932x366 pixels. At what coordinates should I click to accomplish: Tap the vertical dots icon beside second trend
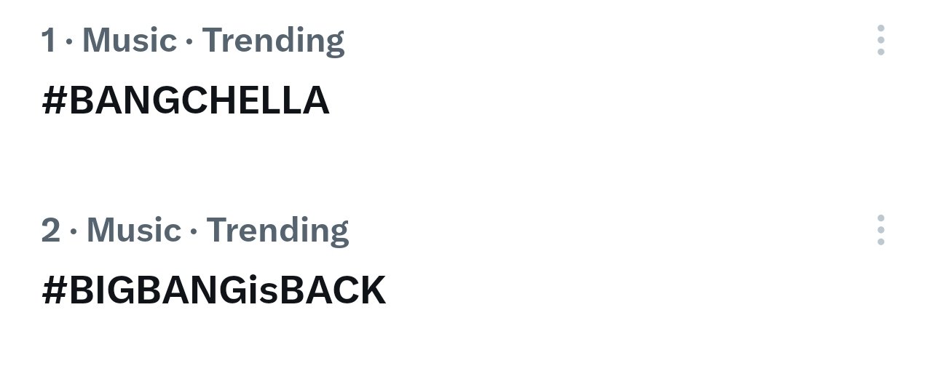click(880, 230)
